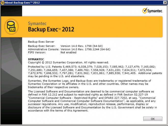The width and height of the screenshot is (168, 126).
Task: Click the 'Backup Exec Server:' version label
Action: (42, 46)
